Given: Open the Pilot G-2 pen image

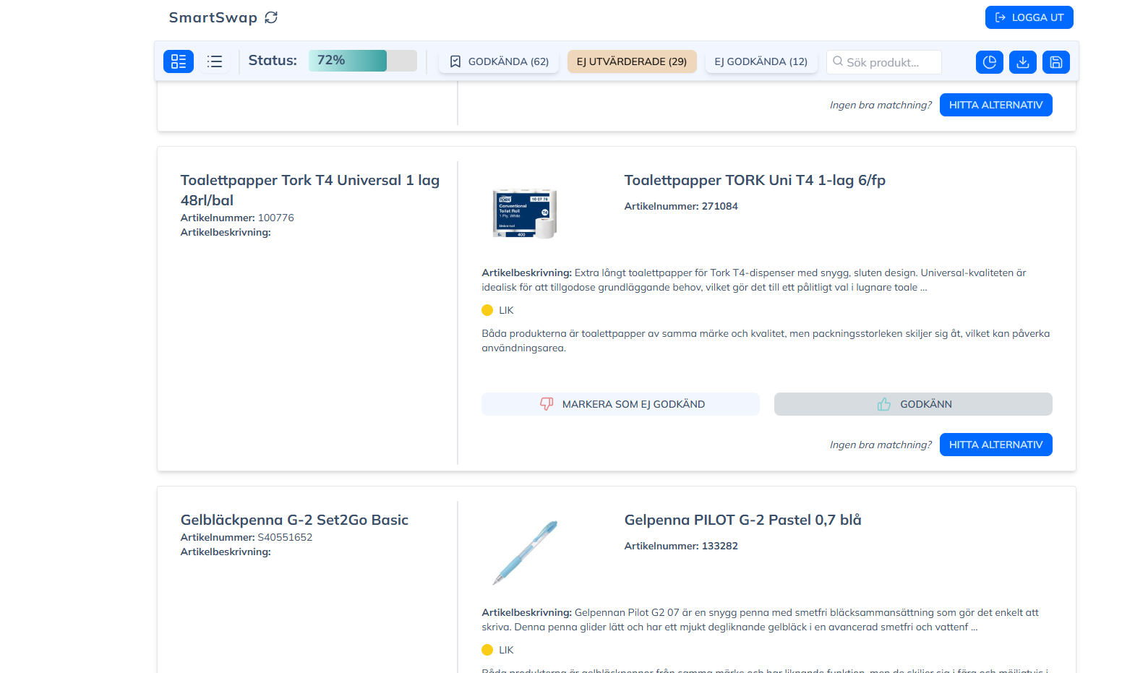Looking at the screenshot, I should pos(525,552).
